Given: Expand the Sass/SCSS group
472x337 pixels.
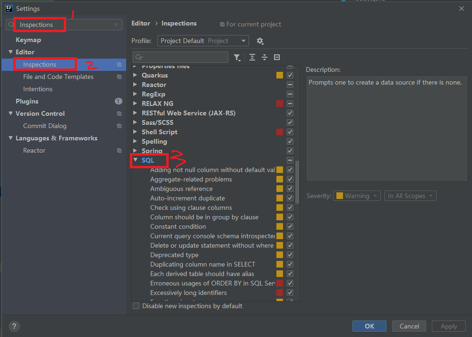Looking at the screenshot, I should point(136,122).
